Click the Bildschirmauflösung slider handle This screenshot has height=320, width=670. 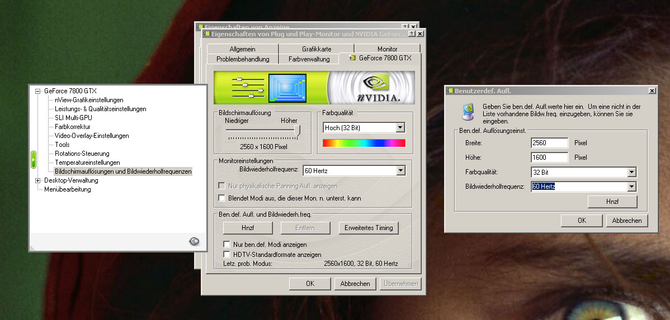(x=297, y=130)
